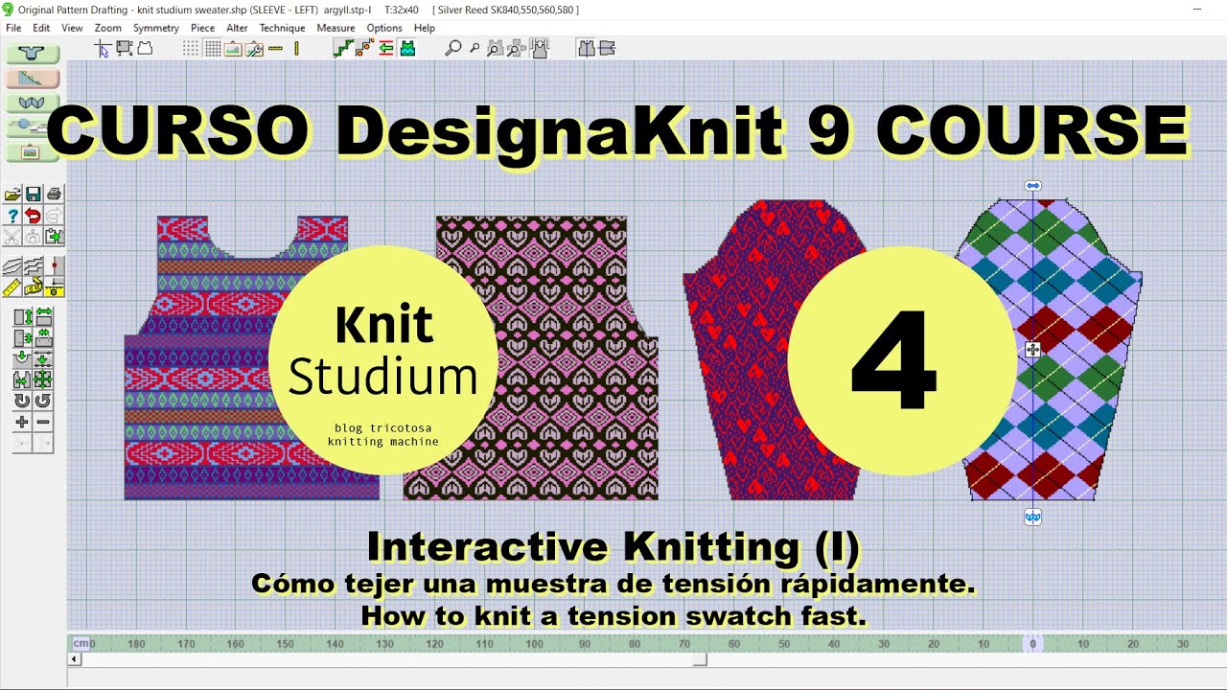Toggle the picture with wrench display icon
1227x690 pixels.
(254, 48)
